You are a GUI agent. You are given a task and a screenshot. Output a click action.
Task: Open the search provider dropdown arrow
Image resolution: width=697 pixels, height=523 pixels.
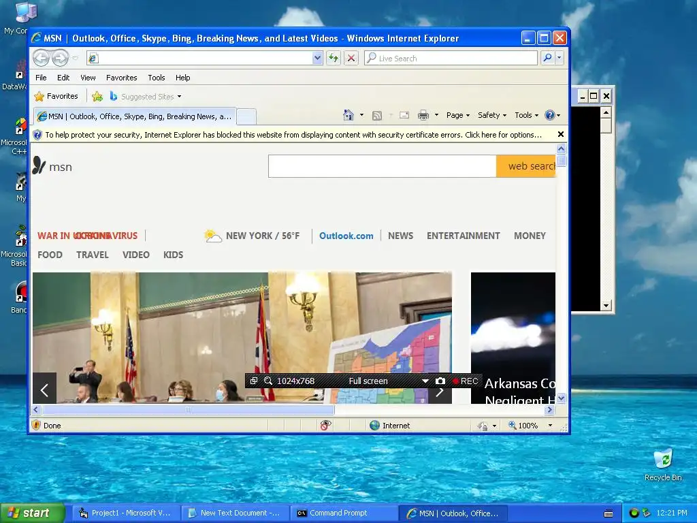tap(560, 58)
